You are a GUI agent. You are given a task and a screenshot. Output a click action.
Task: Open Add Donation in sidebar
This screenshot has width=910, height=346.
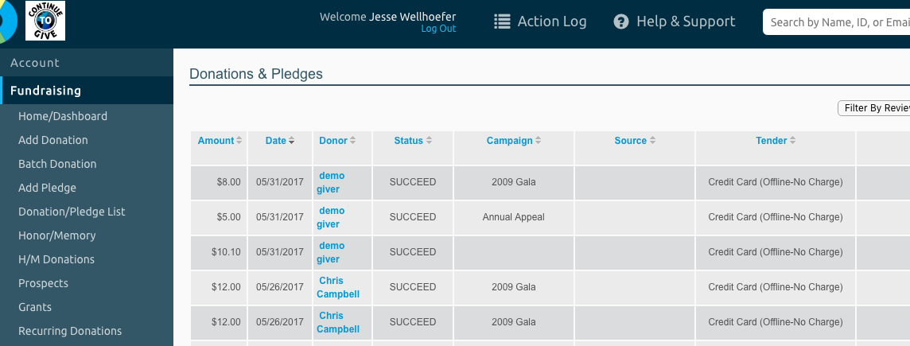[52, 140]
